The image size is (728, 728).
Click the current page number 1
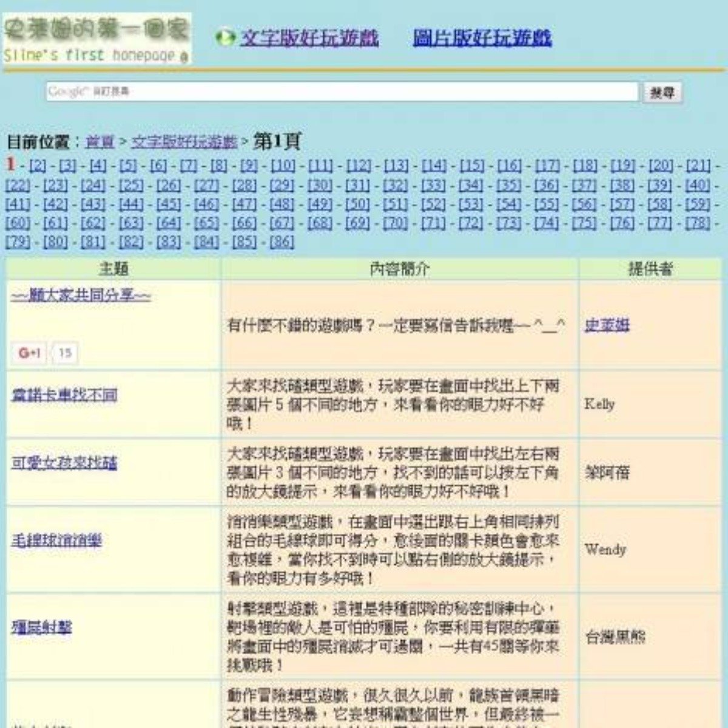tap(11, 164)
